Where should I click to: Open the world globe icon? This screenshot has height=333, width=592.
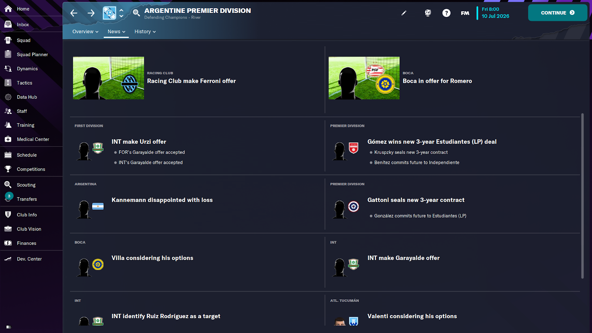(x=428, y=13)
